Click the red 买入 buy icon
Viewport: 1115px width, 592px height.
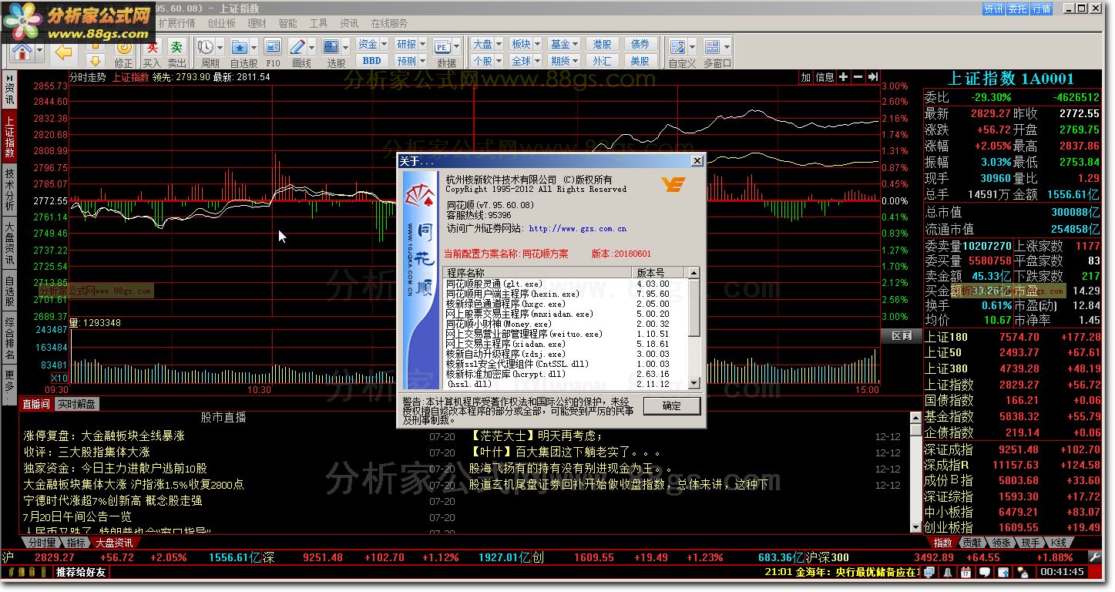tap(152, 48)
